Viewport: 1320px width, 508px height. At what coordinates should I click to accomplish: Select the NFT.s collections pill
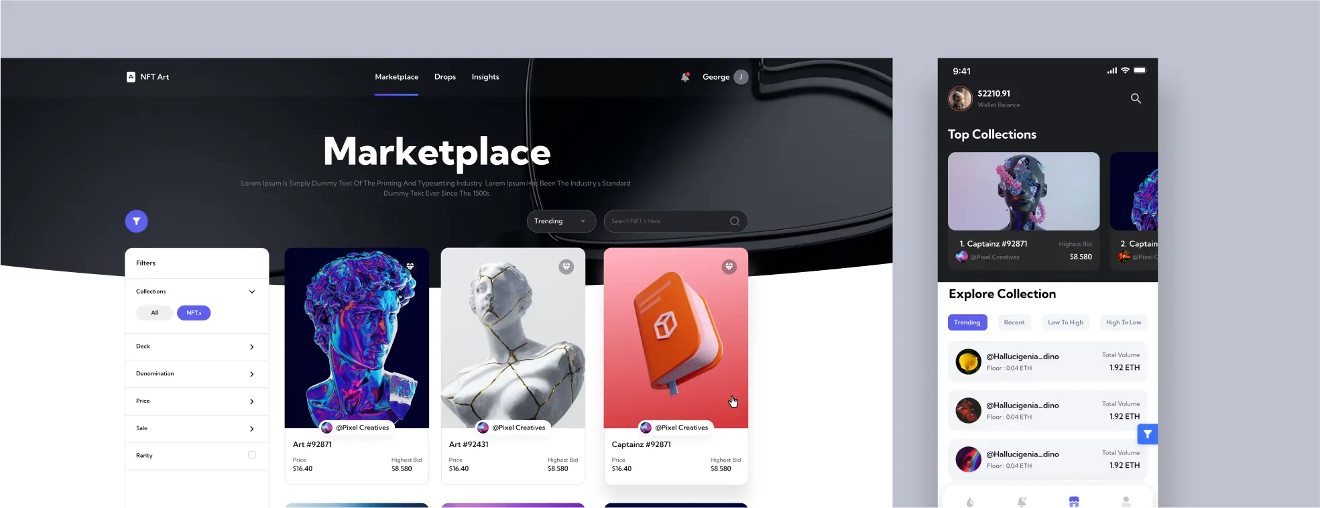pyautogui.click(x=194, y=313)
